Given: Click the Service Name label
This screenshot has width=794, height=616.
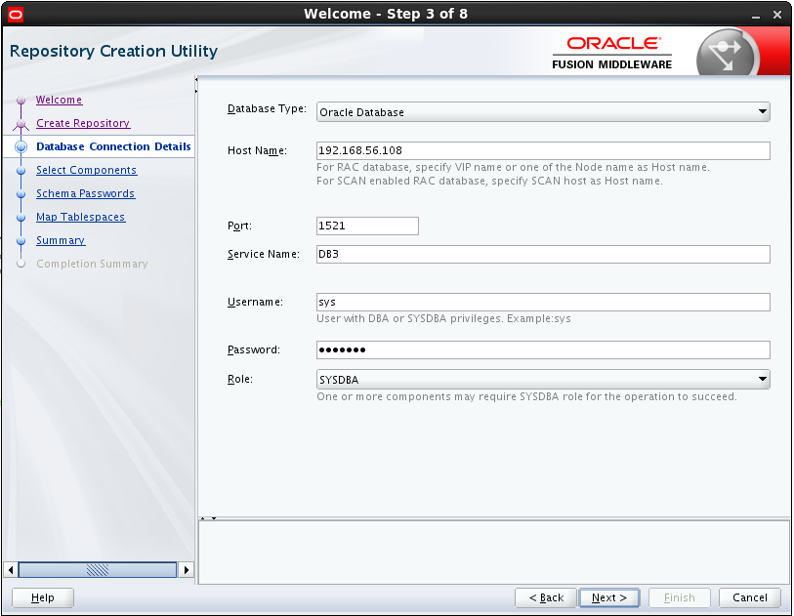Looking at the screenshot, I should point(264,254).
